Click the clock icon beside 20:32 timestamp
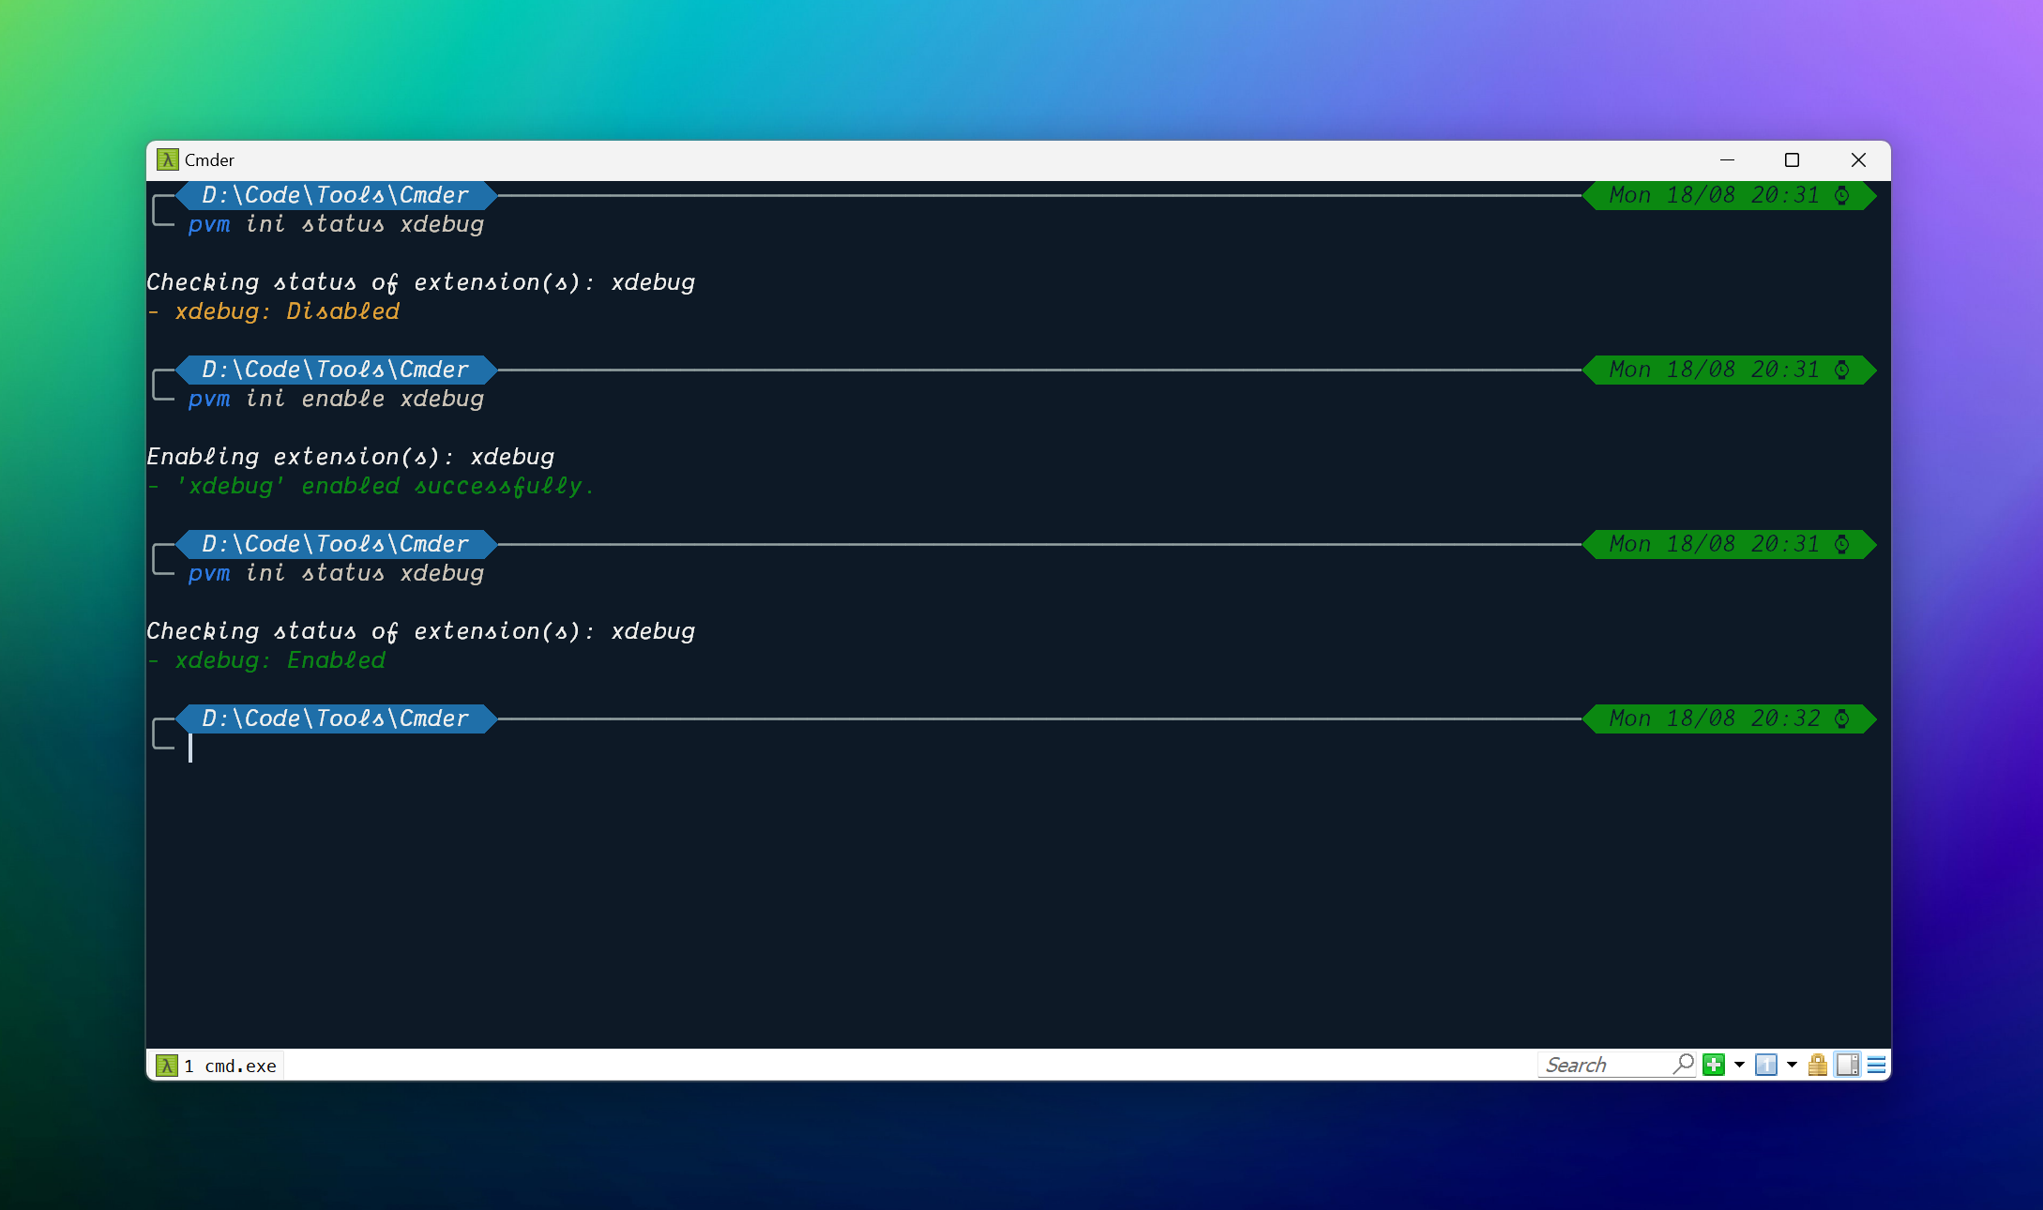Screen dimensions: 2043x1210 point(1842,718)
